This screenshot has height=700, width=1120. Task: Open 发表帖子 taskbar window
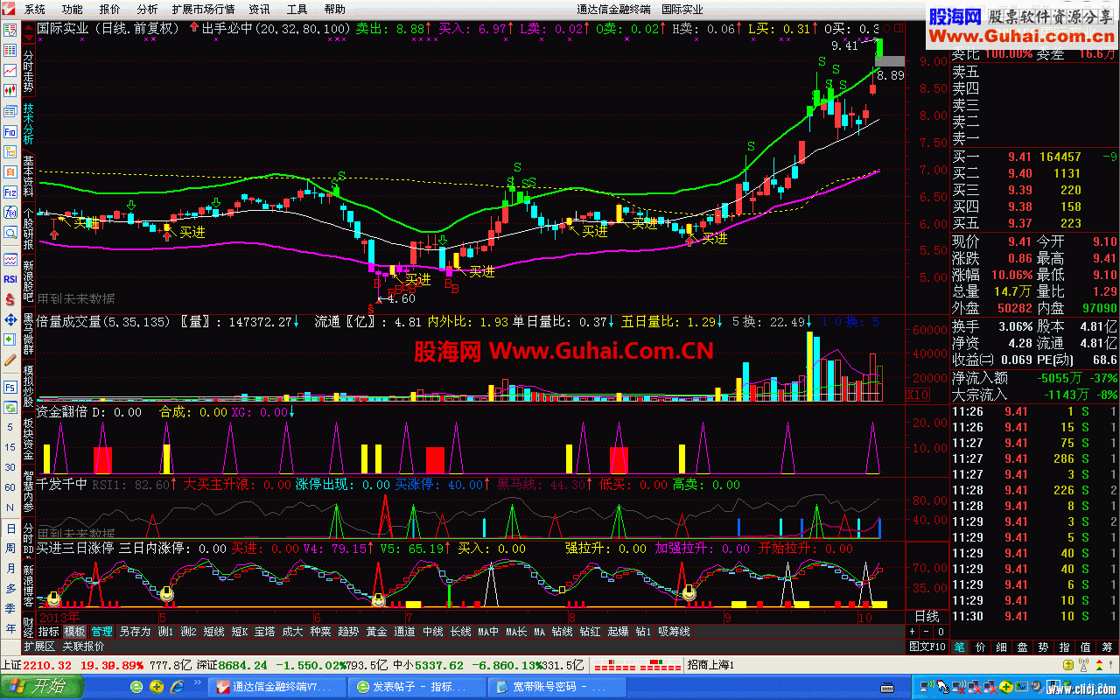tap(418, 687)
